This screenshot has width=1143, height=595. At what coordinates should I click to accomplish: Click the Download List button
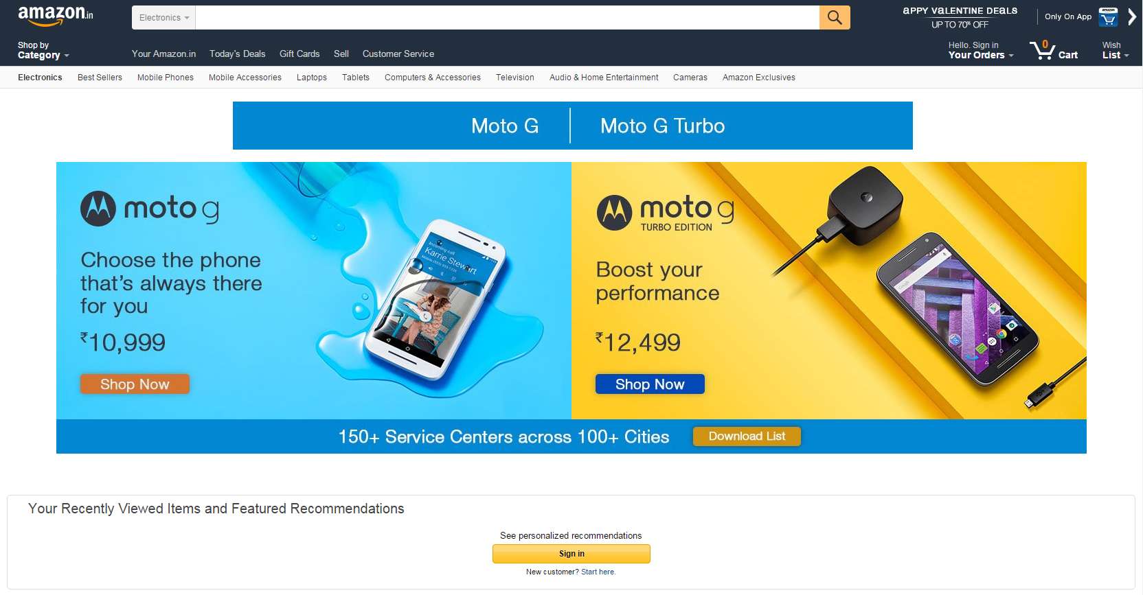click(x=747, y=436)
